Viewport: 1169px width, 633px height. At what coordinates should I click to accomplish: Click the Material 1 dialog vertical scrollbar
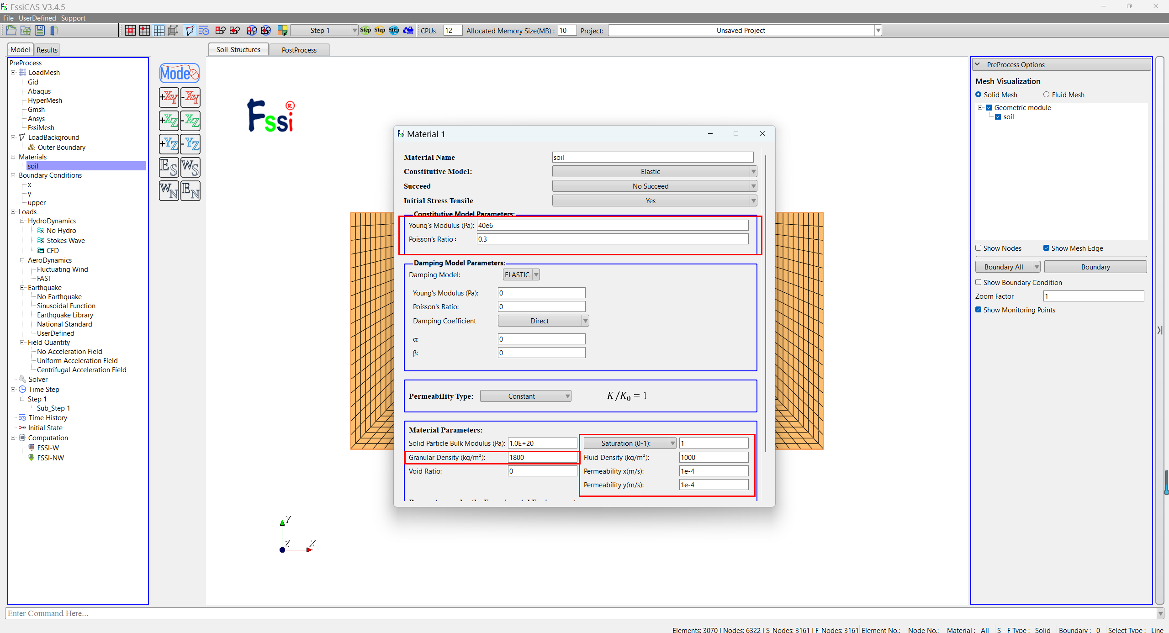(x=765, y=304)
